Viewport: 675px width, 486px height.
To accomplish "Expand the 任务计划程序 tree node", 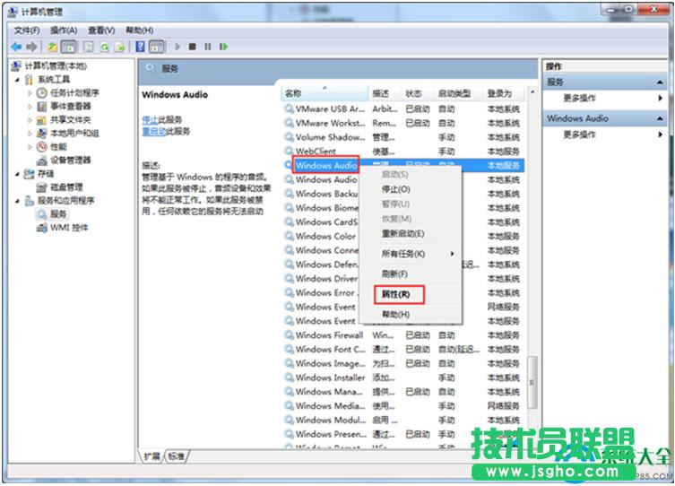I will tap(30, 93).
